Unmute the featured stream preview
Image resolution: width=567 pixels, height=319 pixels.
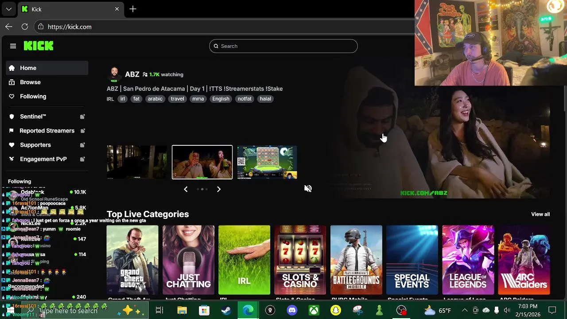[x=308, y=189]
